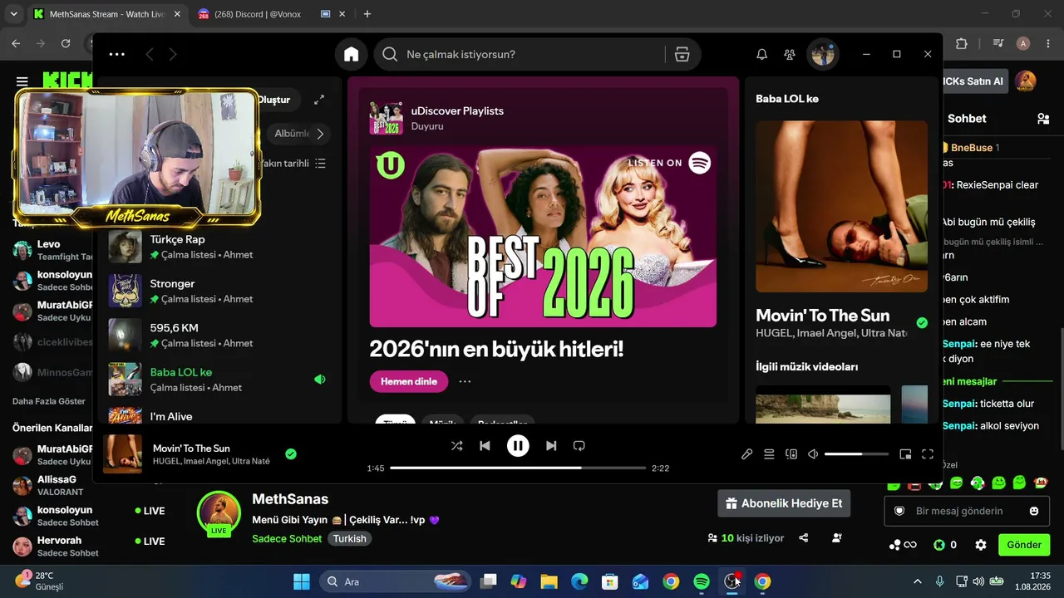Open more options beside 'Hemen dinle'
Screen dimensions: 1064x598
click(465, 381)
